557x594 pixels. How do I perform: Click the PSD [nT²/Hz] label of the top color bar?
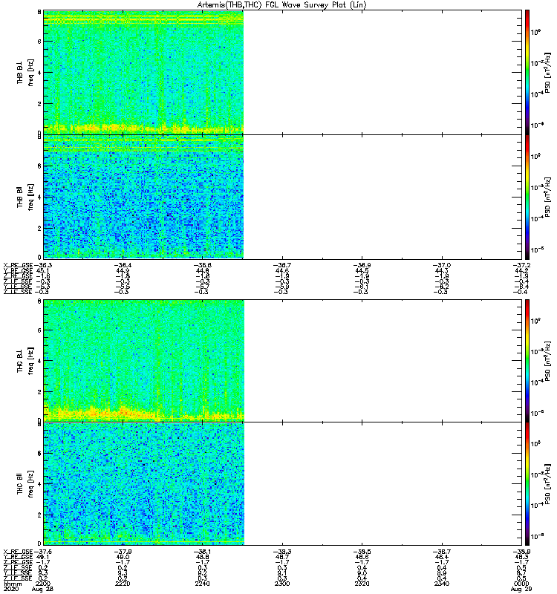click(547, 73)
